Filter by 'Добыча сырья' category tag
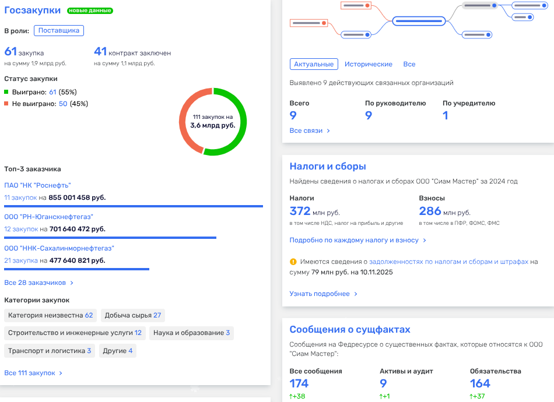This screenshot has height=402, width=554. [x=132, y=315]
